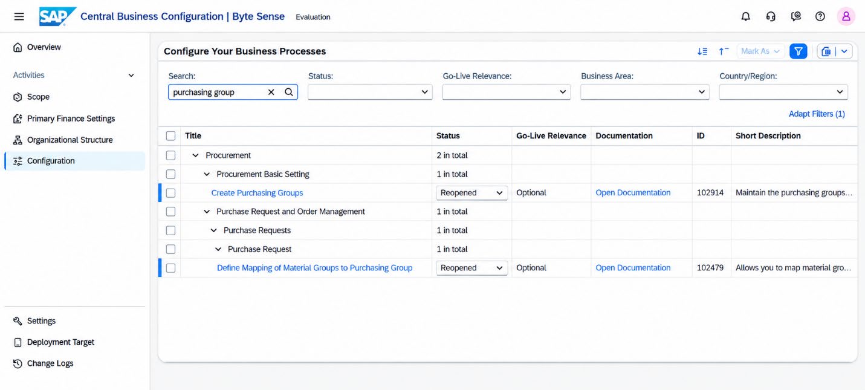Click Organizational Structure icon
This screenshot has width=865, height=390.
pos(18,140)
